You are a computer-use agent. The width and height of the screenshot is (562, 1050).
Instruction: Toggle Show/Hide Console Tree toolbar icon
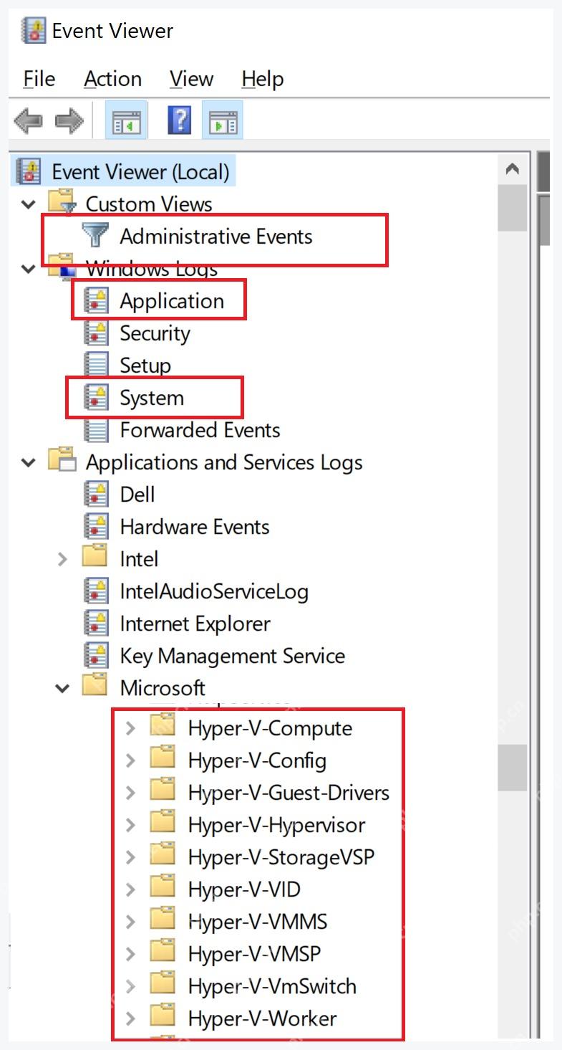click(x=126, y=120)
